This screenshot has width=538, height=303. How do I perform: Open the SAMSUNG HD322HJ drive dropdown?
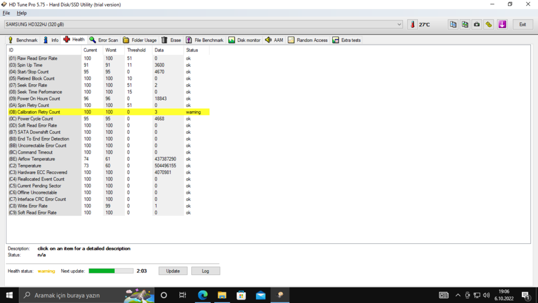(203, 25)
